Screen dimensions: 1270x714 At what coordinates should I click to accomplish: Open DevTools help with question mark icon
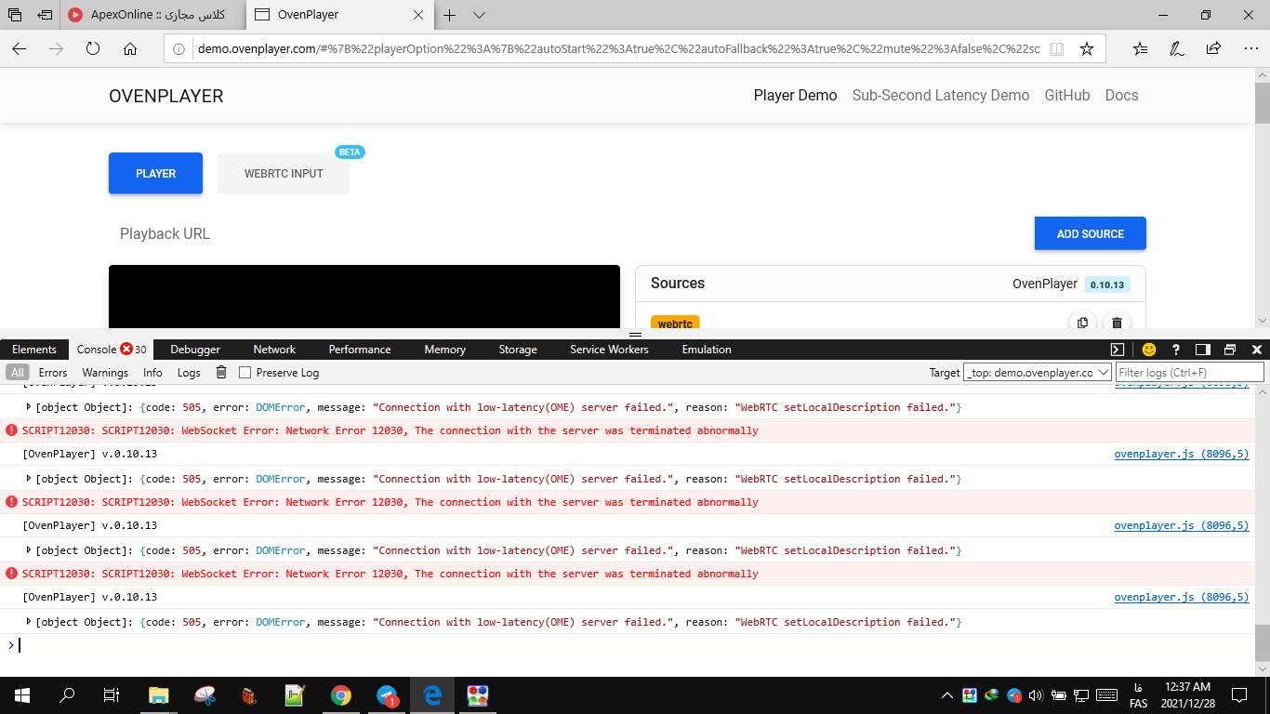point(1175,349)
